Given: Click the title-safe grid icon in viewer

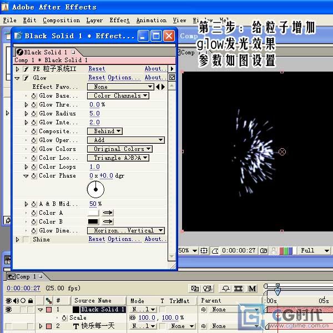Looking at the screenshot, I should pos(203,251).
